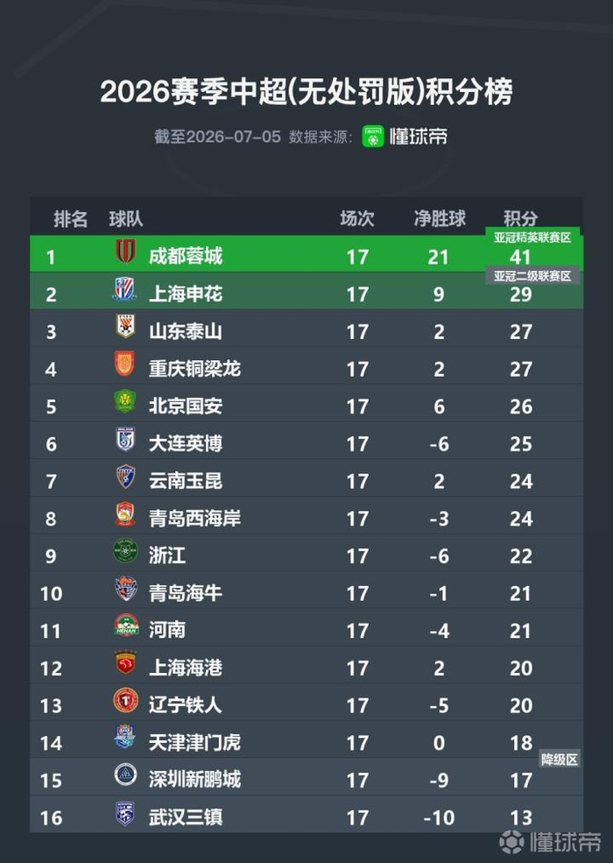Click the 山东泰山 team badge
Image resolution: width=613 pixels, height=863 pixels.
[x=125, y=327]
